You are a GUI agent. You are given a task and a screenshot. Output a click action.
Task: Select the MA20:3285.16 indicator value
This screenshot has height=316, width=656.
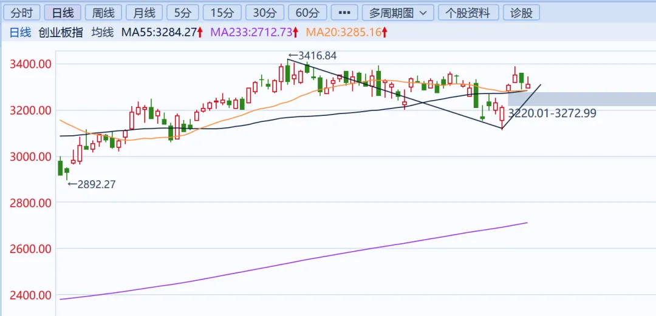(347, 32)
